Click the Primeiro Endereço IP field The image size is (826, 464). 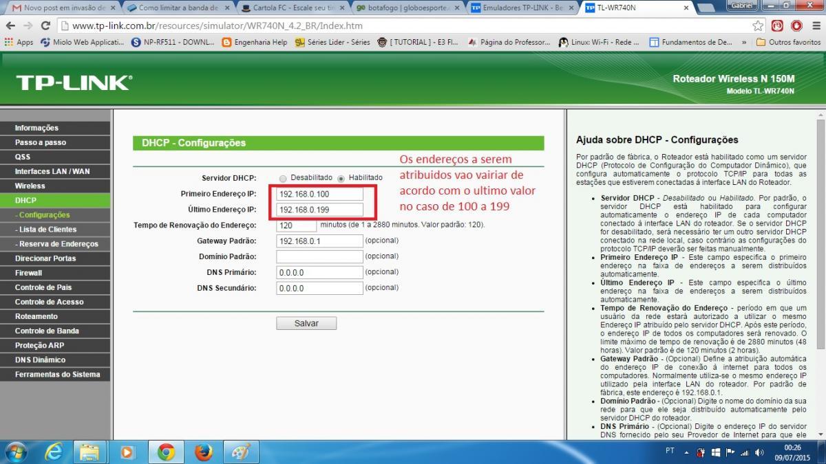319,194
